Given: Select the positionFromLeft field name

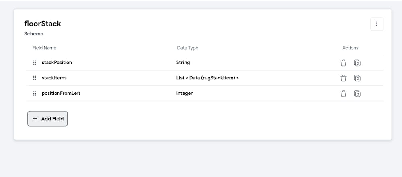Looking at the screenshot, I should click(61, 93).
